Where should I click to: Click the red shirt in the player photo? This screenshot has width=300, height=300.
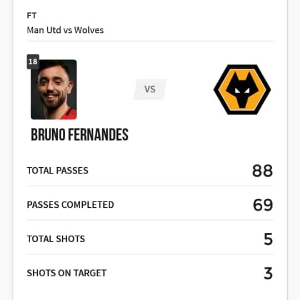pyautogui.click(x=69, y=114)
